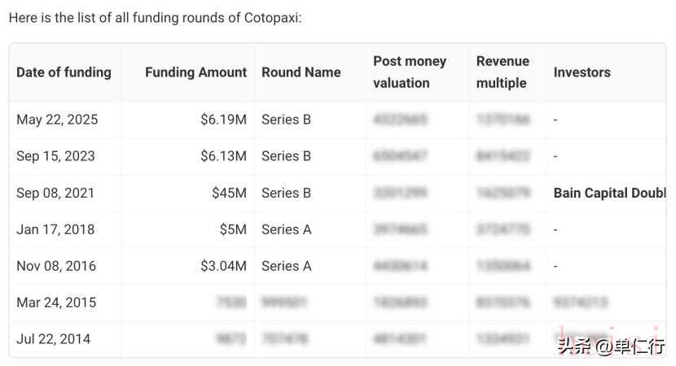676x366 pixels.
Task: Select the Jul 22, 2014 date cell
Action: 54,339
